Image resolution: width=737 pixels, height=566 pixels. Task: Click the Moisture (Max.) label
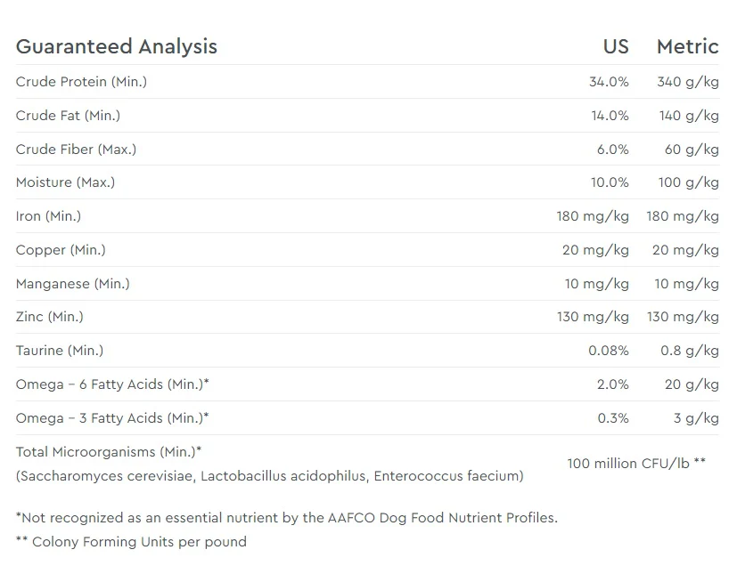coord(65,182)
